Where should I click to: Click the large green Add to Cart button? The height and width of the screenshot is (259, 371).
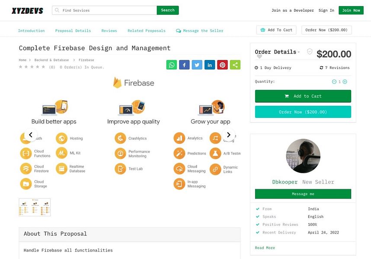[x=303, y=96]
